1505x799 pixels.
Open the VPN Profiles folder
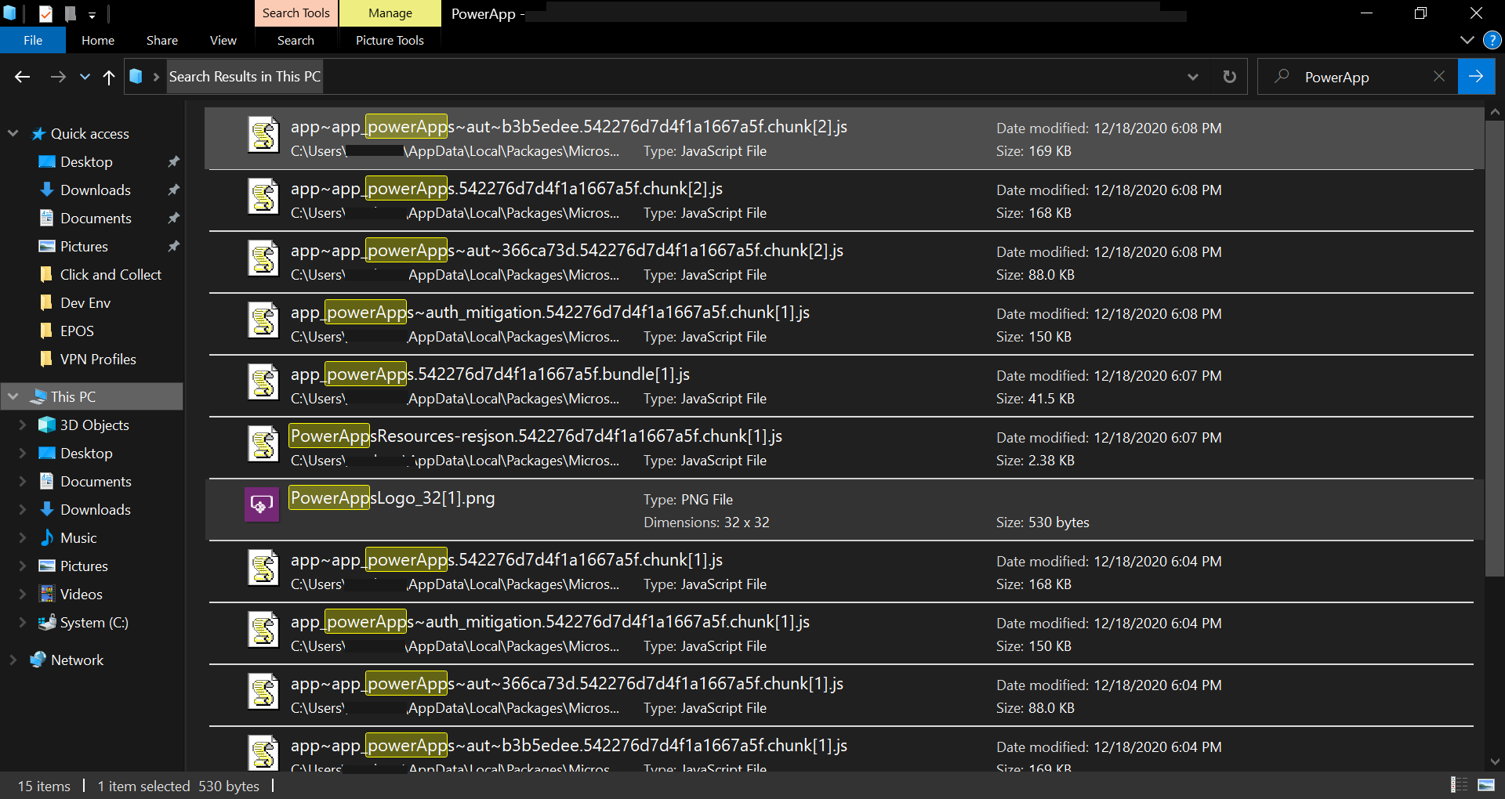(98, 360)
